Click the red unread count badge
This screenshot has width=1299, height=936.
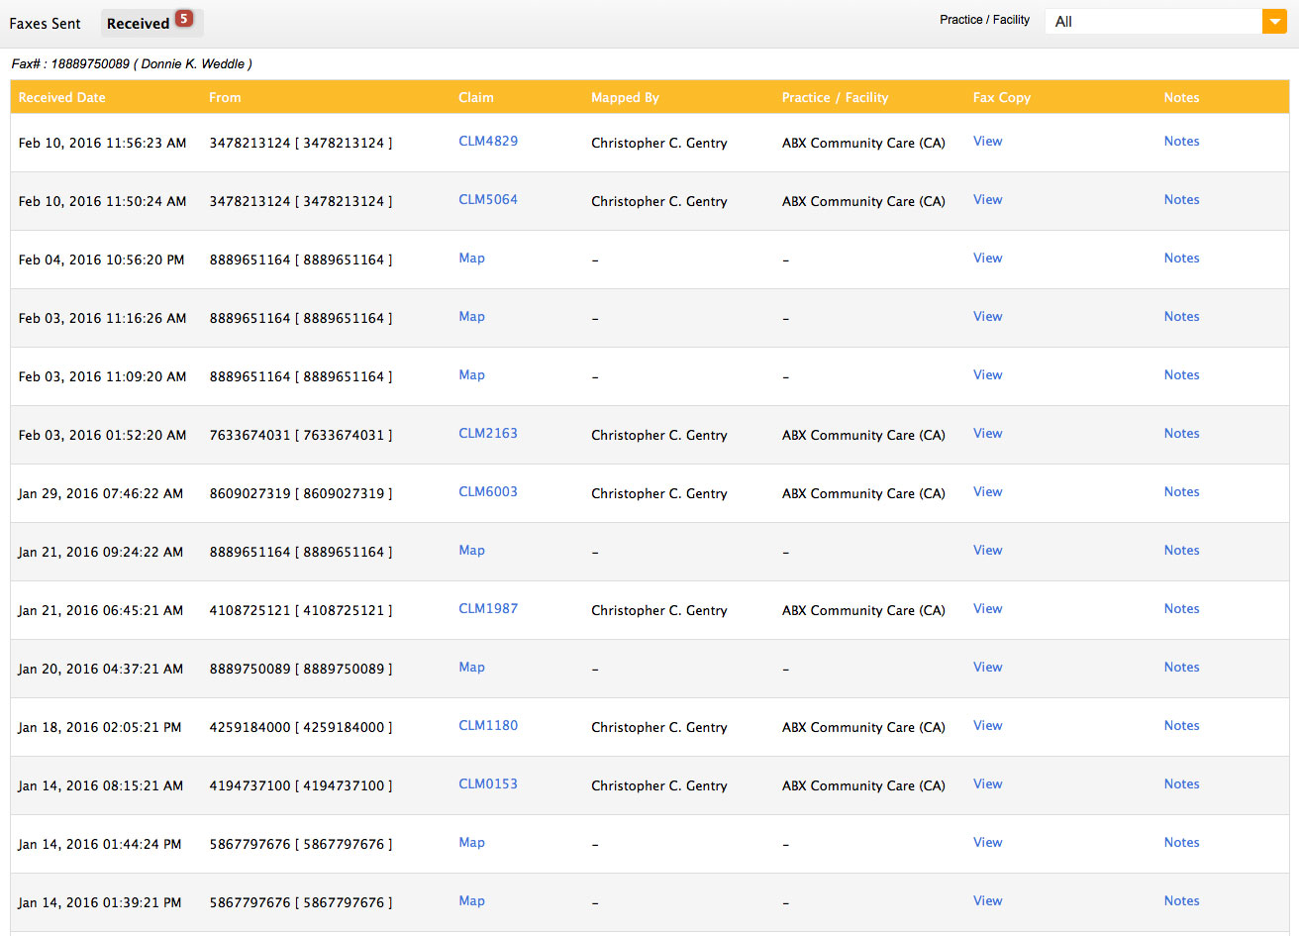[184, 19]
